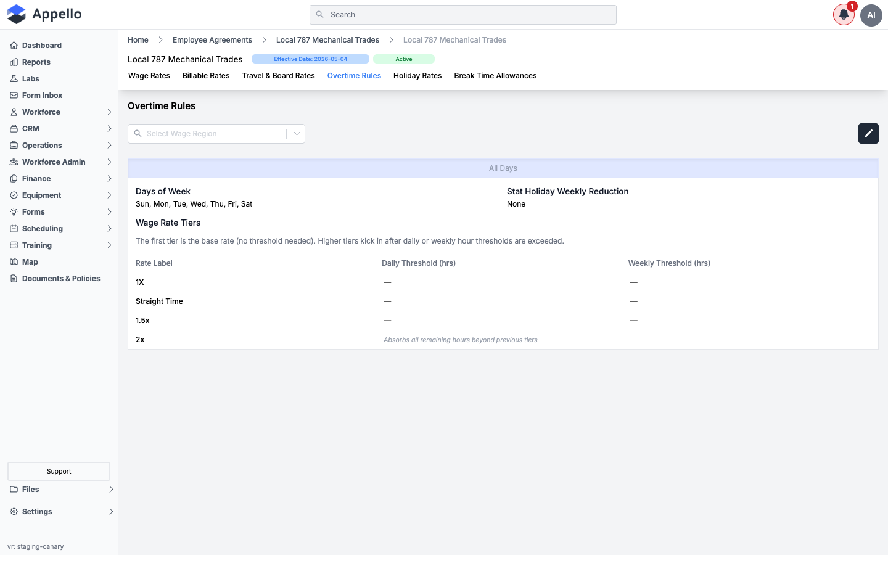Click the Form Inbox envelope icon
Screen dimensions: 888x566
(x=14, y=96)
